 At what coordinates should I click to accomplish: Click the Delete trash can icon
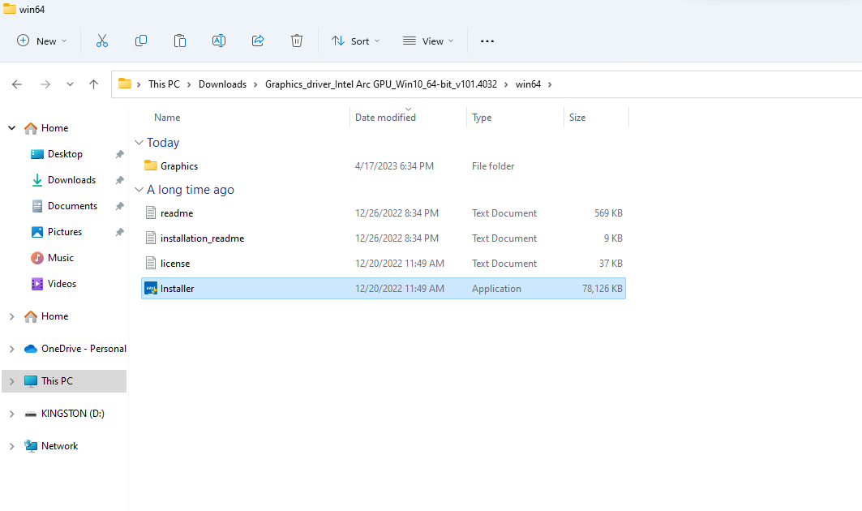point(296,41)
